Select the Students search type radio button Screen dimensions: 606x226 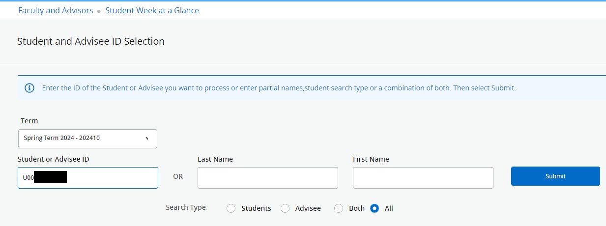[x=231, y=208]
